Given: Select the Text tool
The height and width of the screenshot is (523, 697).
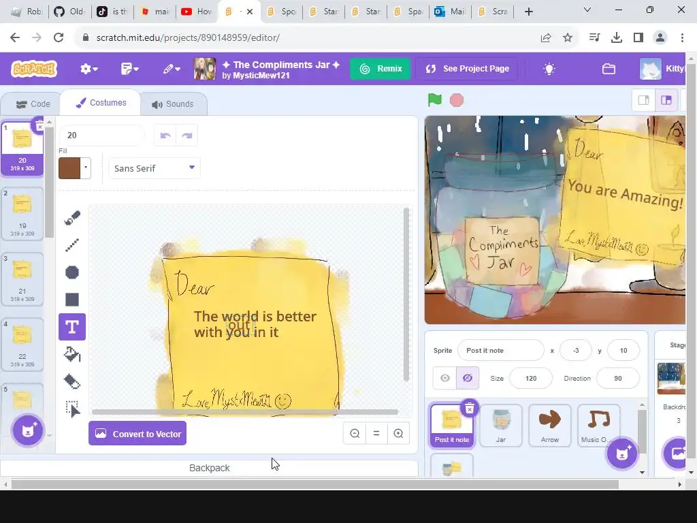Looking at the screenshot, I should tap(72, 328).
